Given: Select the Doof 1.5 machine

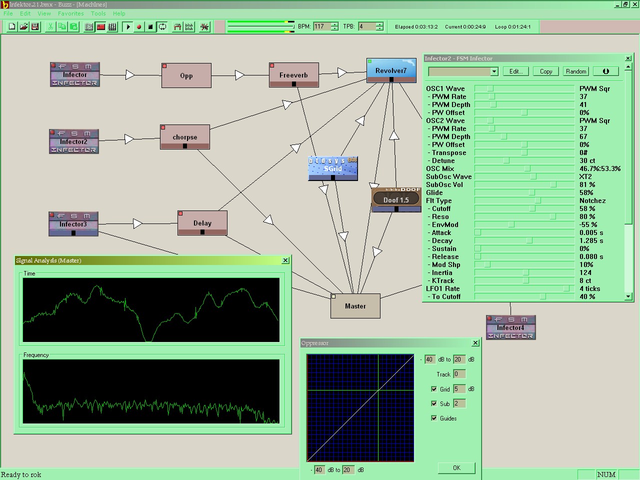Looking at the screenshot, I should (x=396, y=199).
